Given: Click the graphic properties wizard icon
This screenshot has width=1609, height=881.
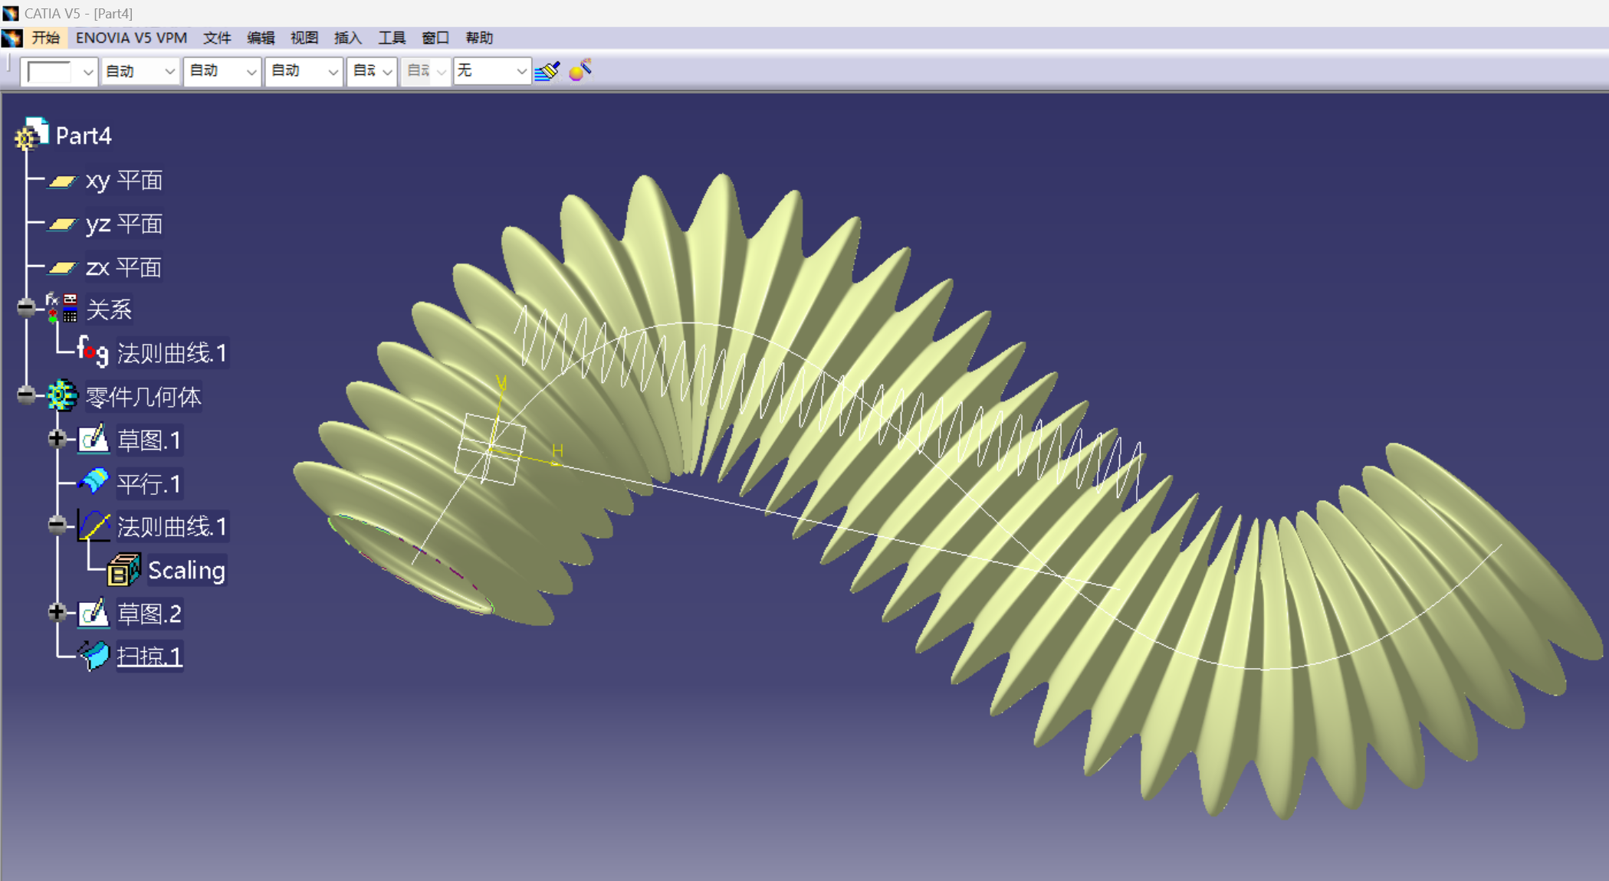Looking at the screenshot, I should pos(580,70).
